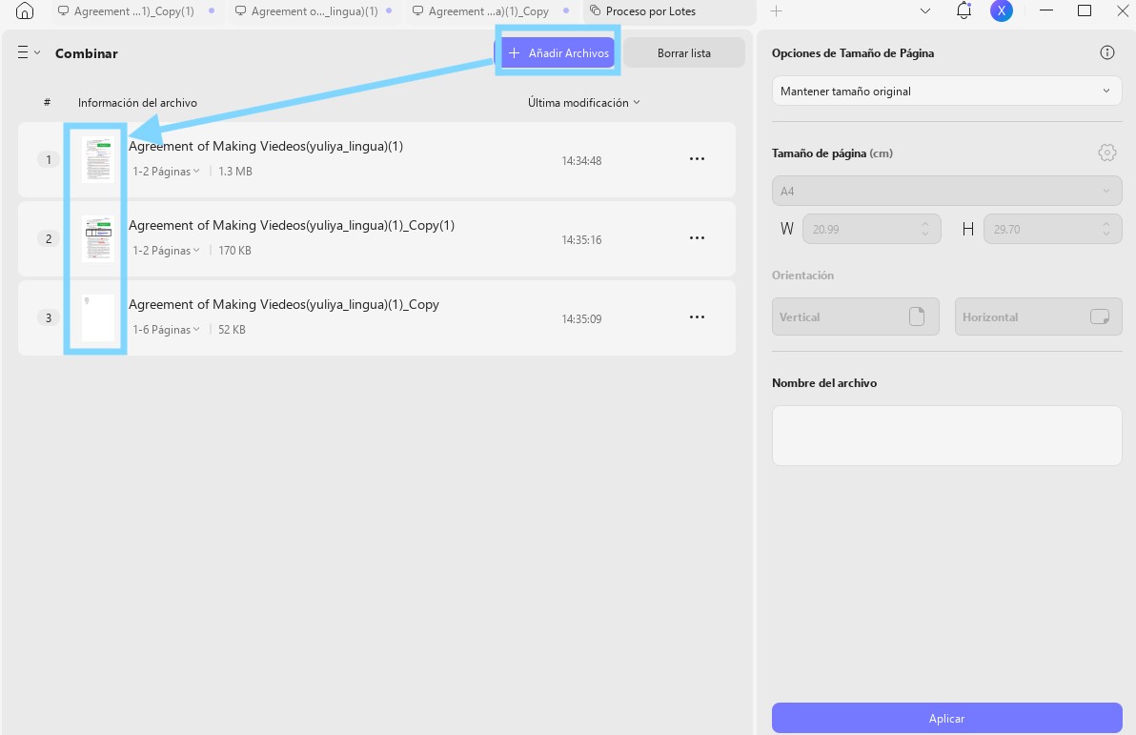Click the Borrar lista button
Screen dimensions: 1136x735
tap(684, 53)
